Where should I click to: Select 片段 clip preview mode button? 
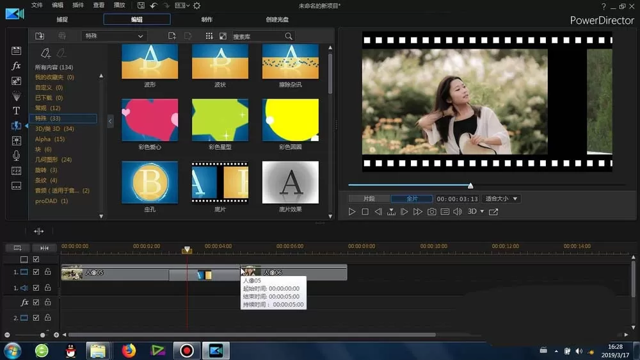click(369, 199)
